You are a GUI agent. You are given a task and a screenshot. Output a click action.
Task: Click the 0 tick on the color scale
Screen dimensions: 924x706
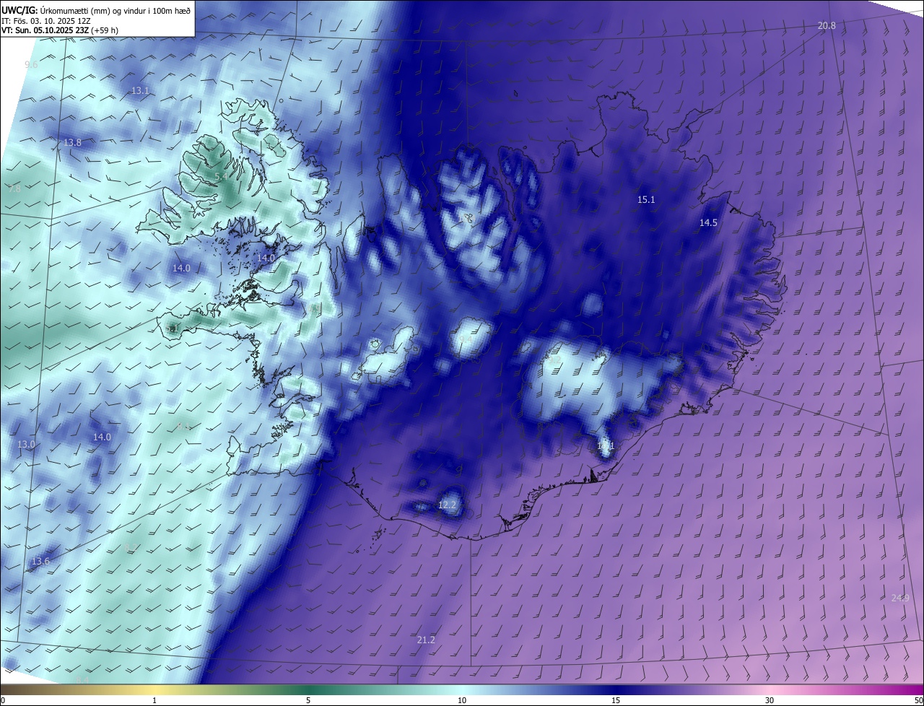click(3, 700)
